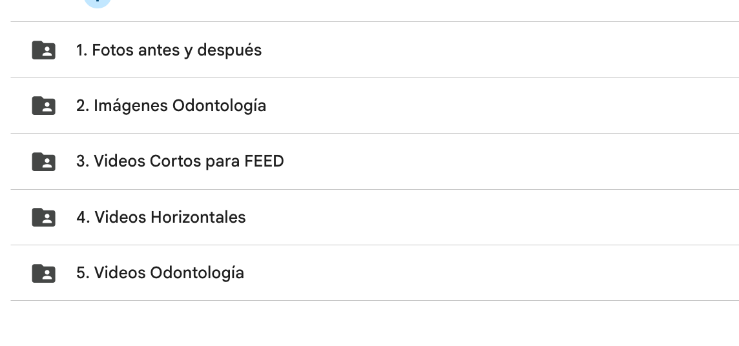
Task: Click the word 'FEED' in the third folder name
Action: point(264,161)
